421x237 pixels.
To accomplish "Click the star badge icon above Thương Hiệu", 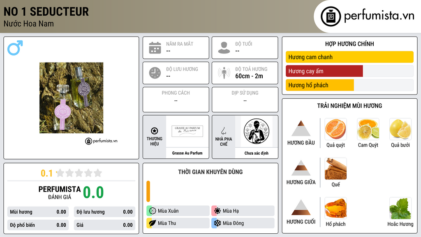I will point(155,131).
